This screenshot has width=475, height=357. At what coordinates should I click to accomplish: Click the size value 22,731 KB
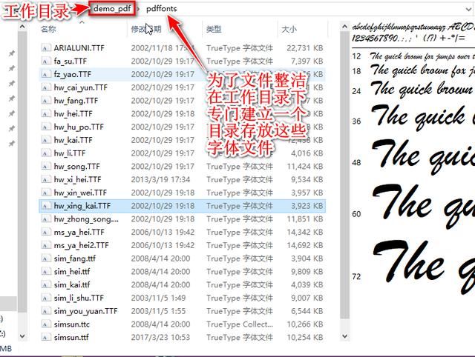[x=305, y=48]
